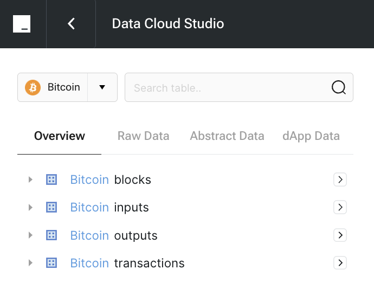Select the Bitcoin transactions table name
This screenshot has width=374, height=282.
127,263
